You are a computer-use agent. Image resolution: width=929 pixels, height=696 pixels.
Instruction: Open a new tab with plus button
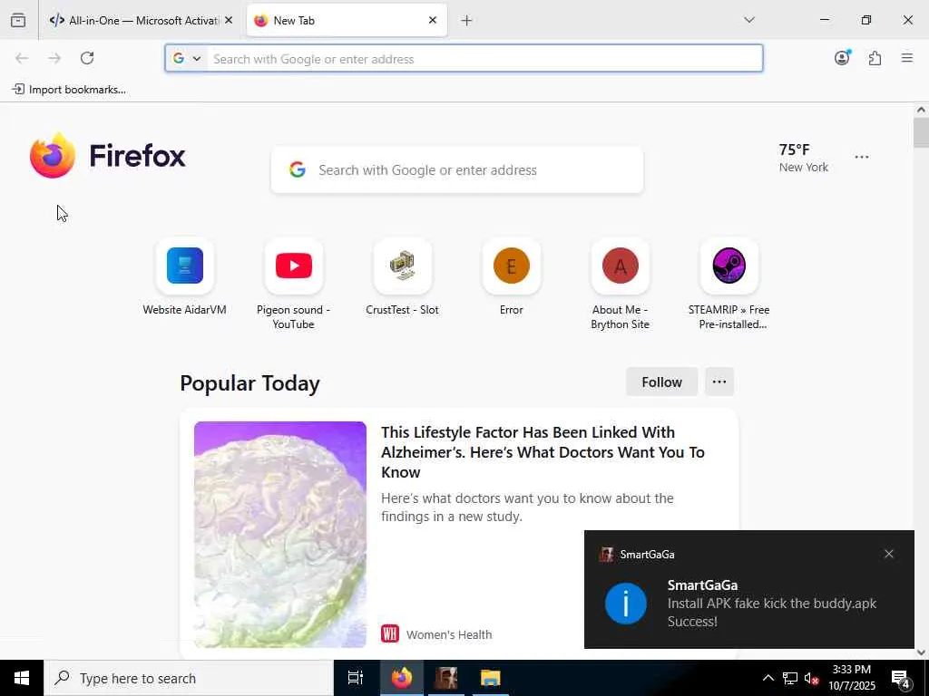[x=466, y=21]
